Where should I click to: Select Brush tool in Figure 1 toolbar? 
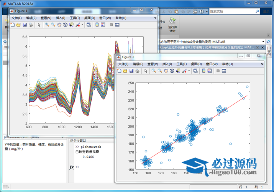click(77, 25)
